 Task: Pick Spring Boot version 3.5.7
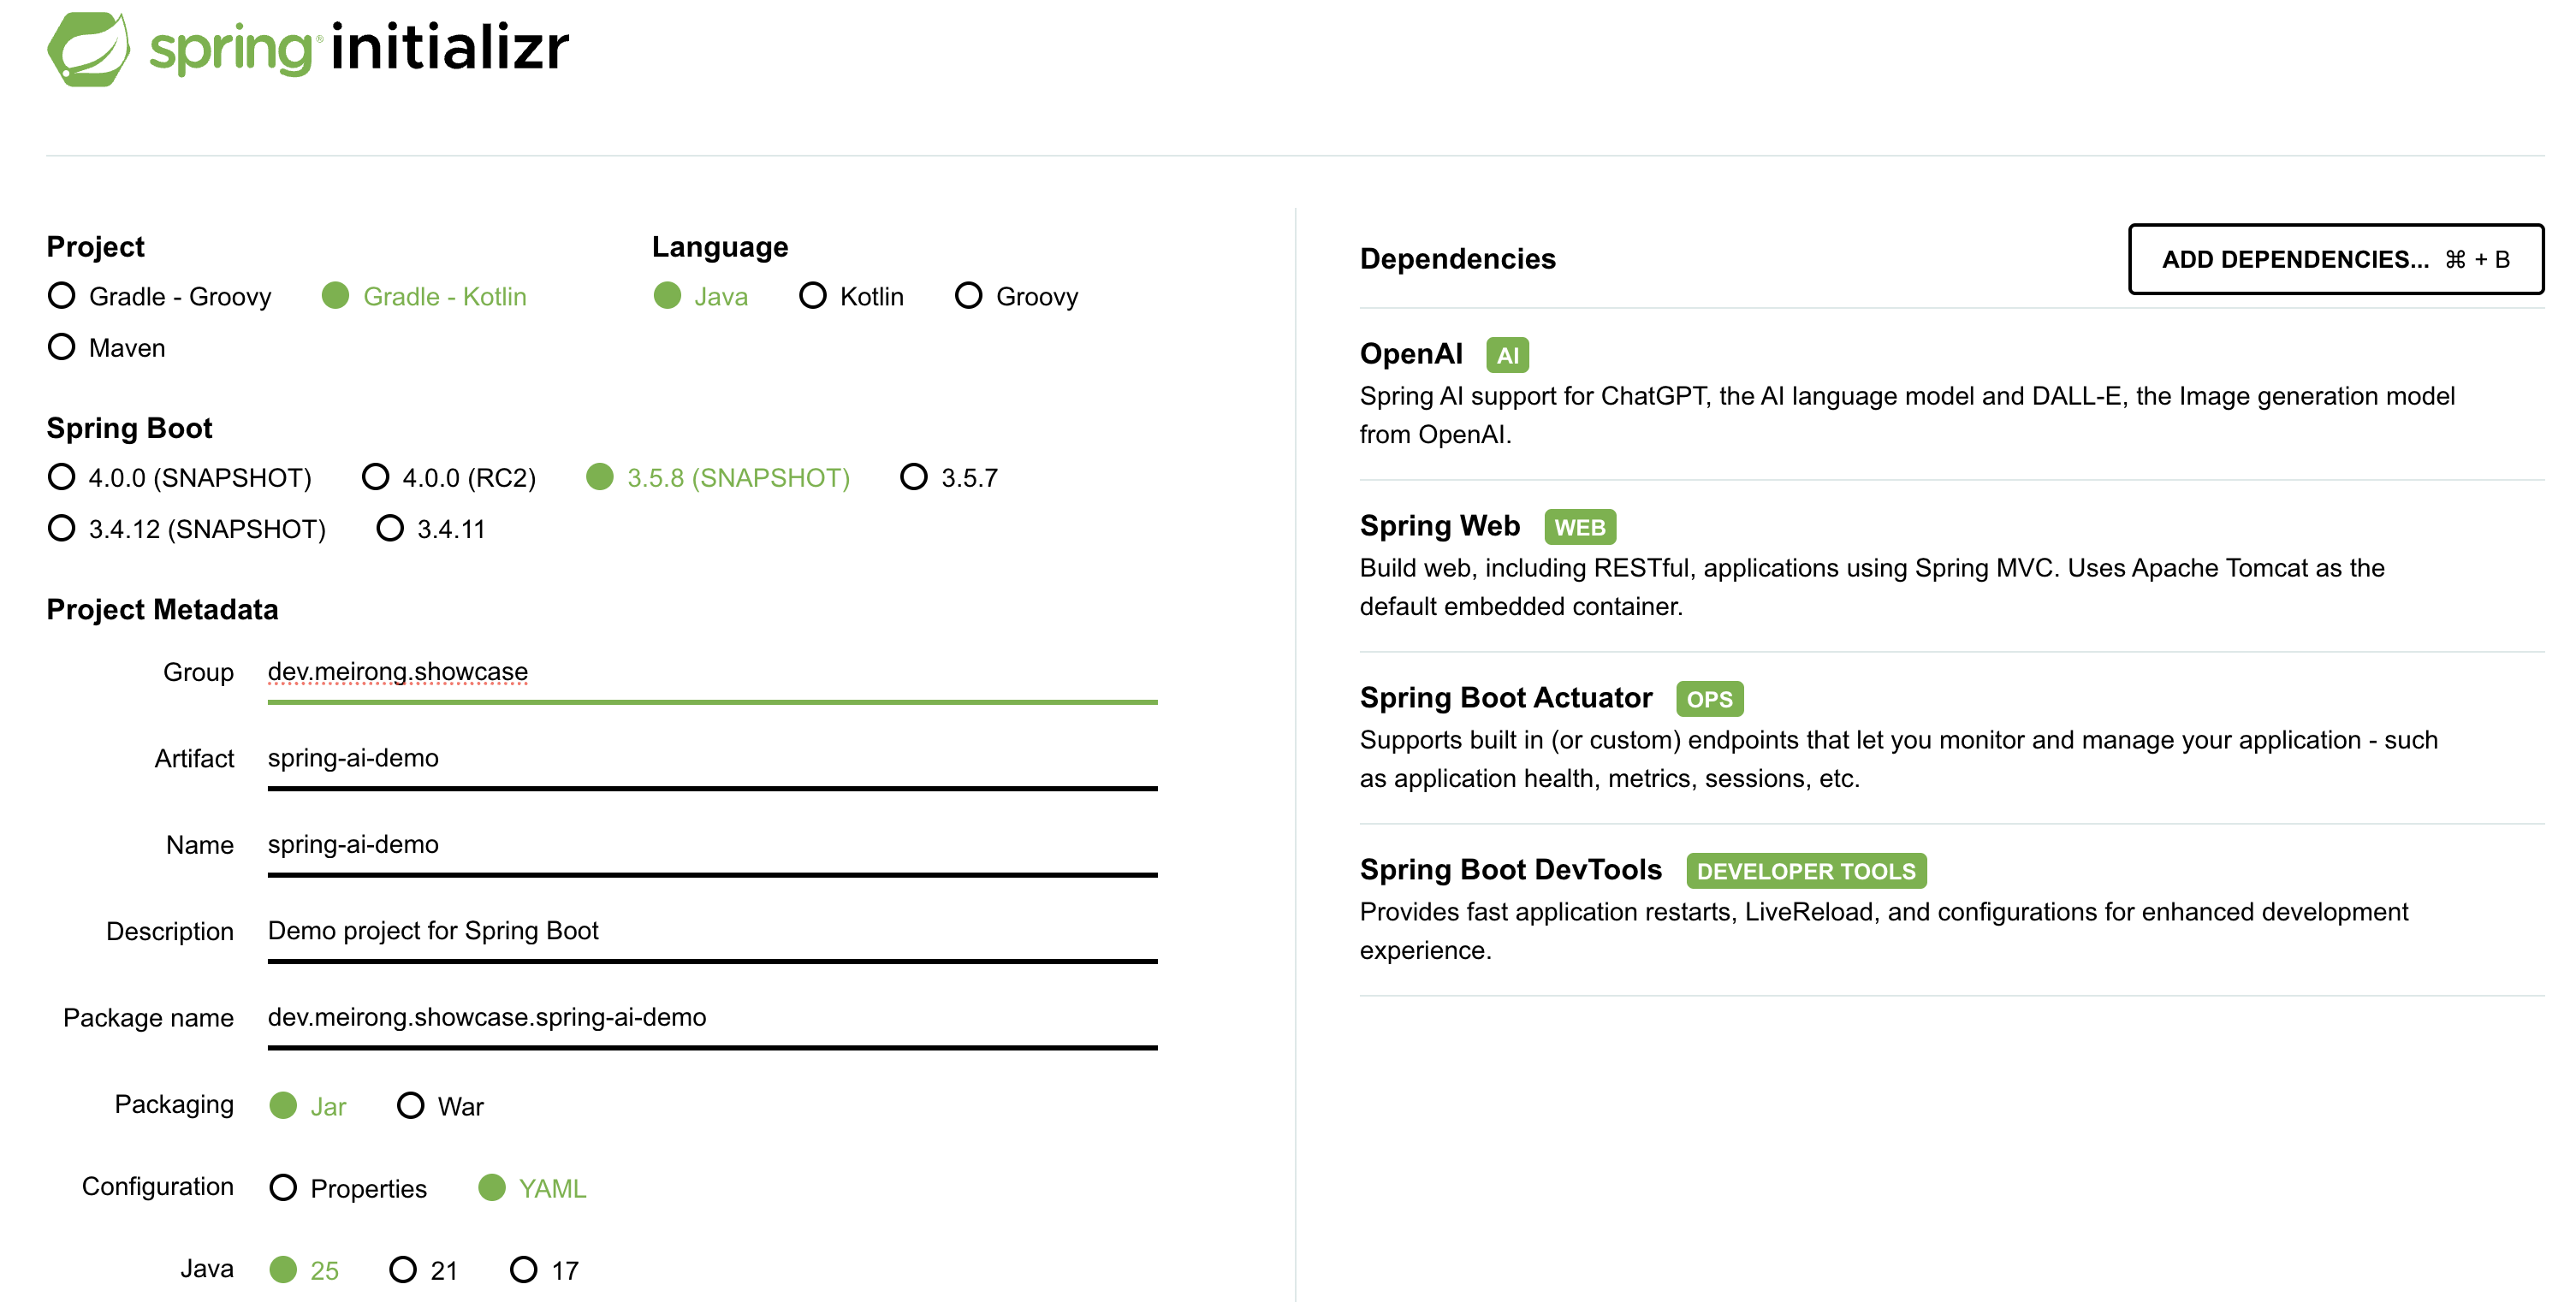pos(914,476)
